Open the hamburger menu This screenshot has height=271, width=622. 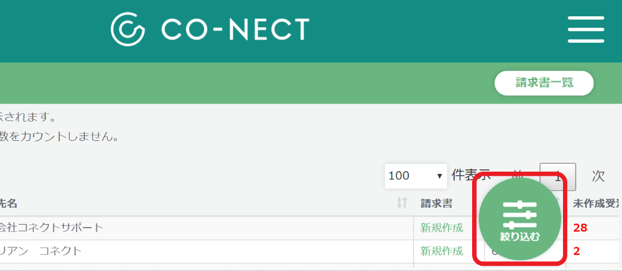point(586,30)
